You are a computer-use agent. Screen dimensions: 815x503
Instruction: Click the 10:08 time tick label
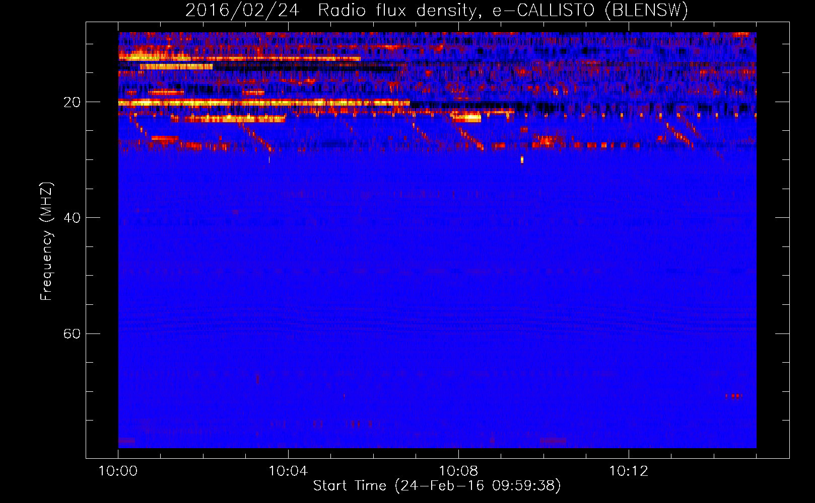pos(458,471)
